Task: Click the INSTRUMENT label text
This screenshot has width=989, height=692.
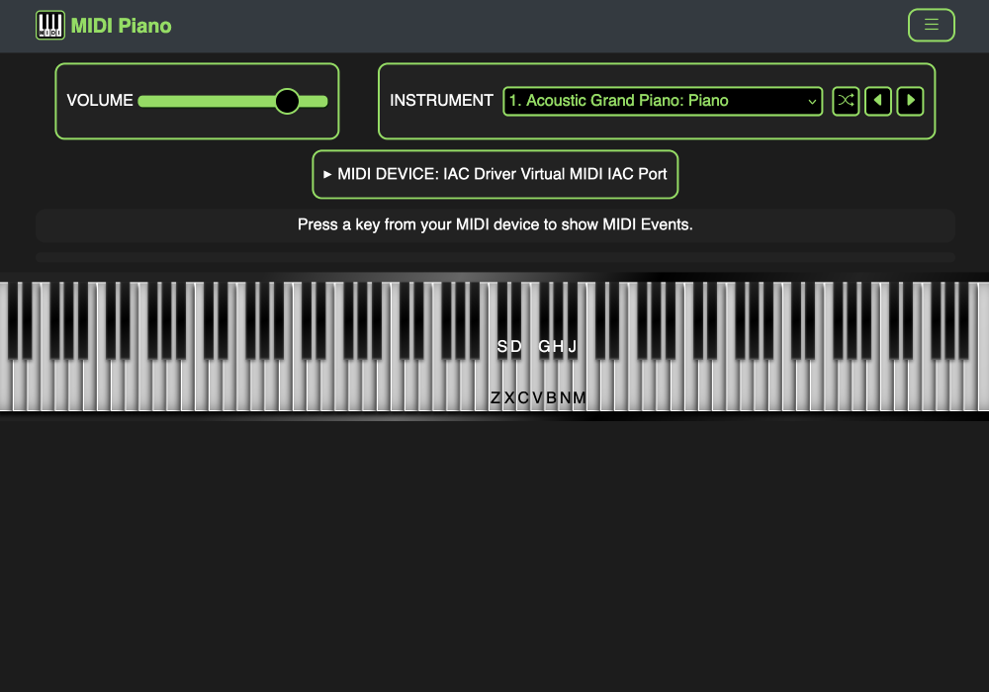Action: tap(441, 101)
